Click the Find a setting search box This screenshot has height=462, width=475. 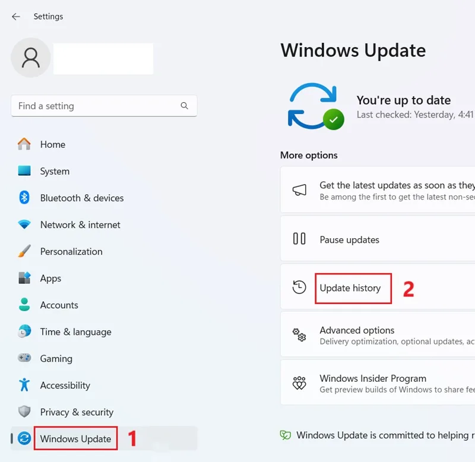tap(104, 106)
